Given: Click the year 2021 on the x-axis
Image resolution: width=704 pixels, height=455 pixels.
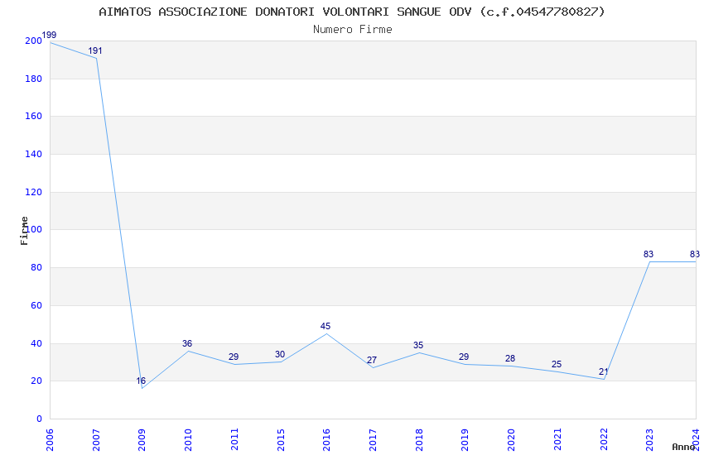Looking at the screenshot, I should coord(557,439).
